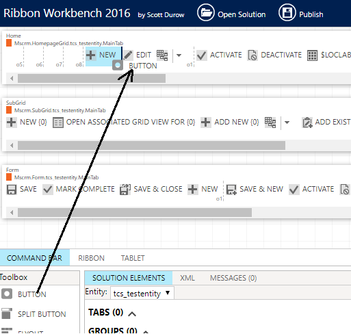Click the SubGrid ribbon left scroll arrow

tap(12, 146)
